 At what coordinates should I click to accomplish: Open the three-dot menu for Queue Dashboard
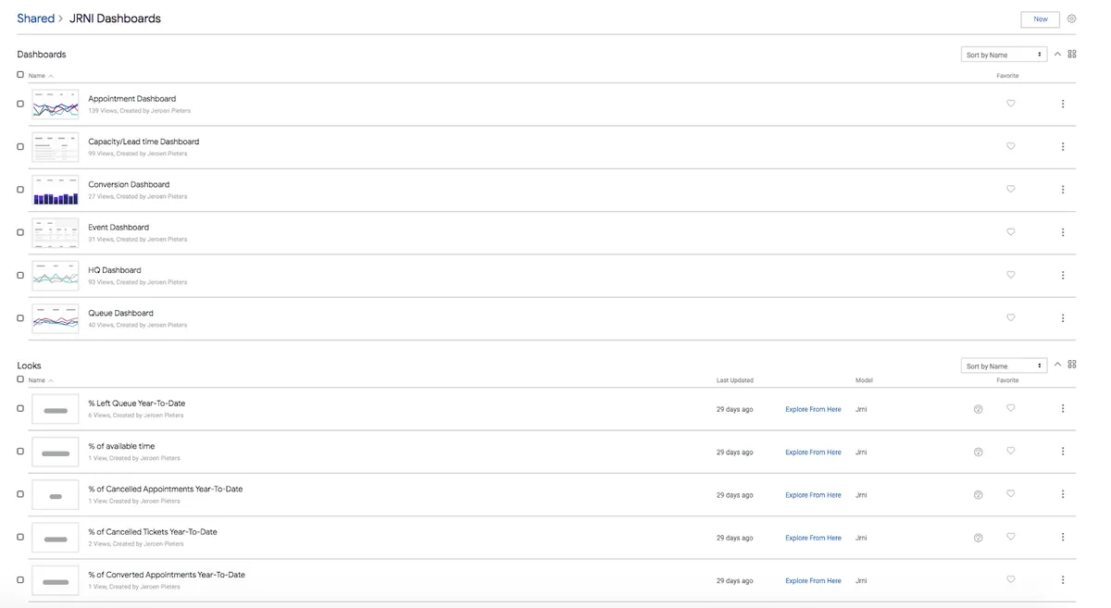(1062, 318)
